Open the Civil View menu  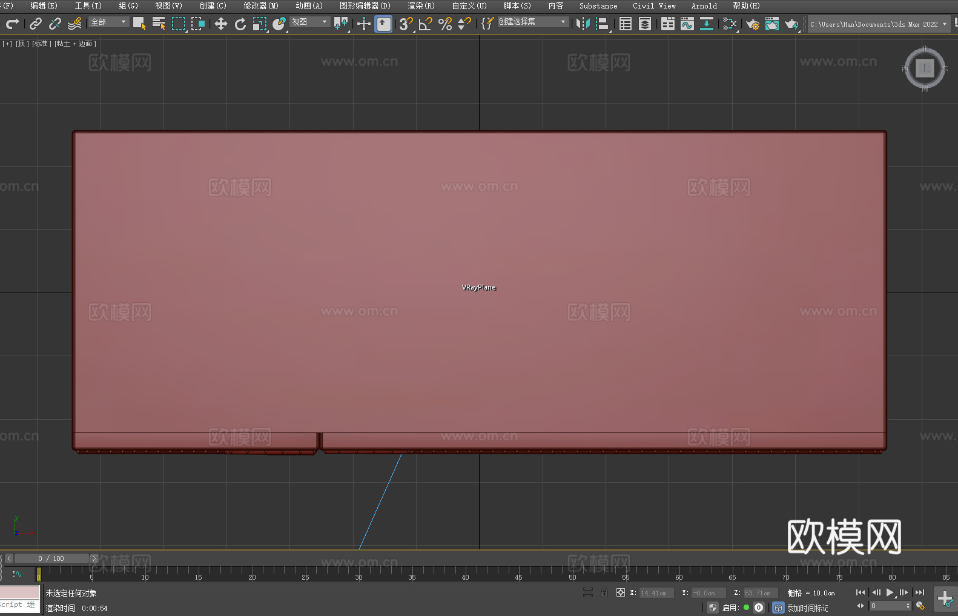click(655, 5)
